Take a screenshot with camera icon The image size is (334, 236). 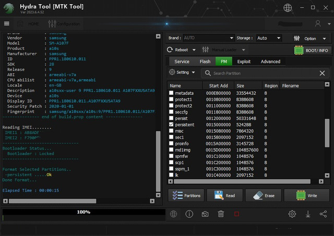[205, 214]
